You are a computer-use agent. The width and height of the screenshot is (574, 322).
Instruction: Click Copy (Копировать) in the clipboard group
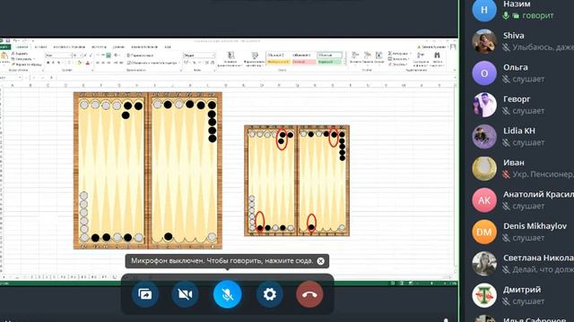[x=22, y=59]
